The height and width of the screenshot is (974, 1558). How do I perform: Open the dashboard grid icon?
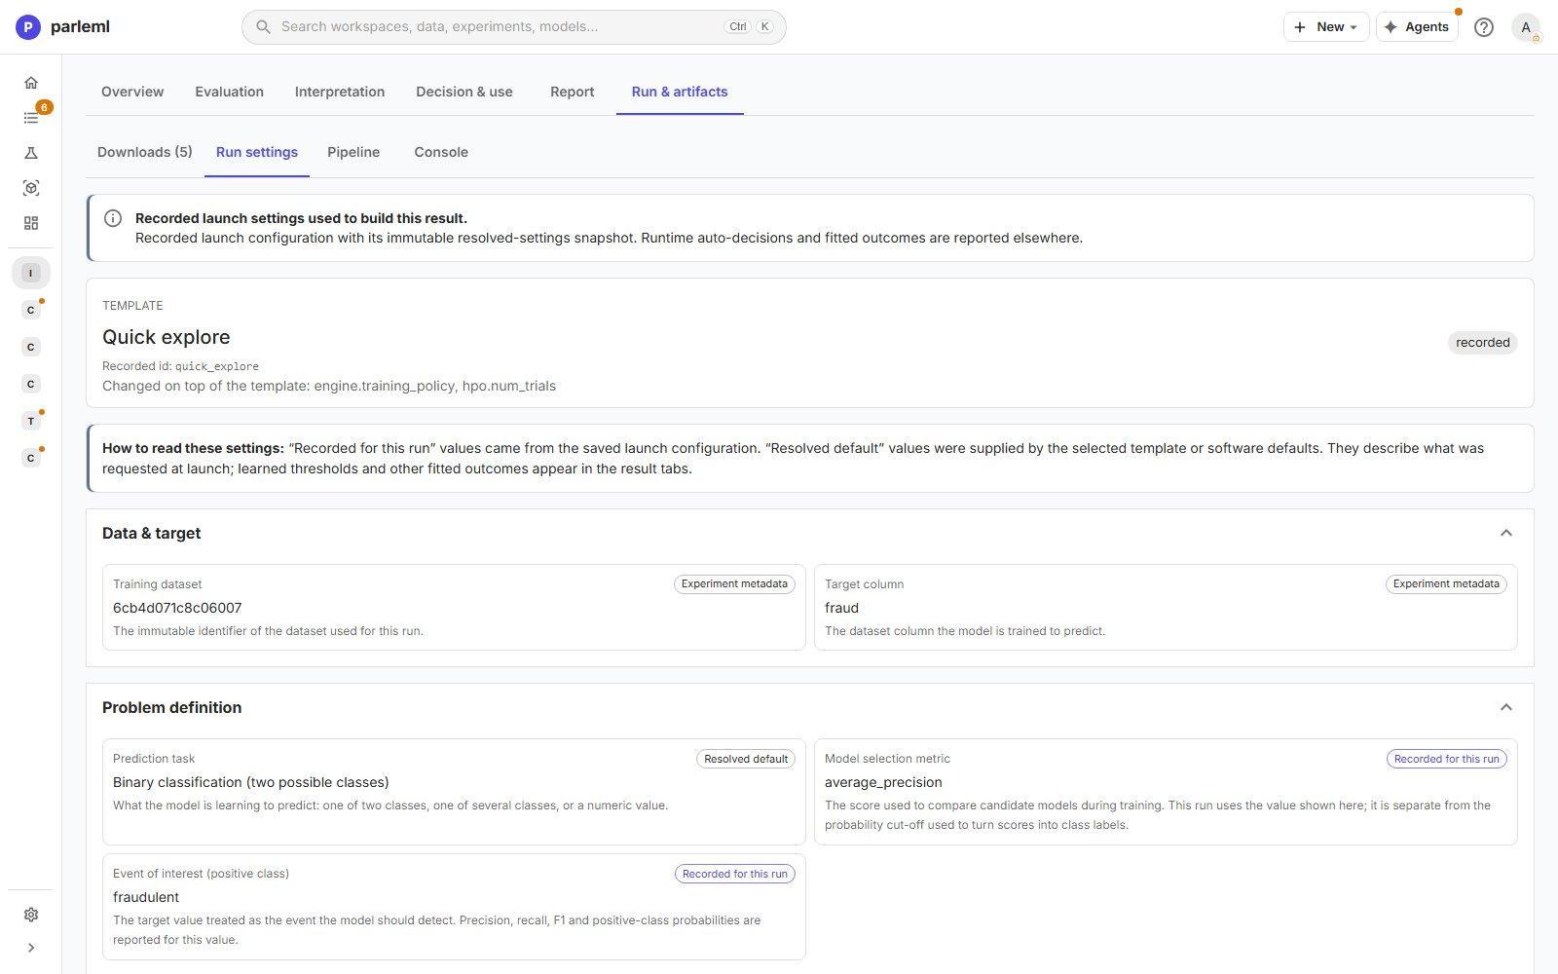[x=31, y=223]
